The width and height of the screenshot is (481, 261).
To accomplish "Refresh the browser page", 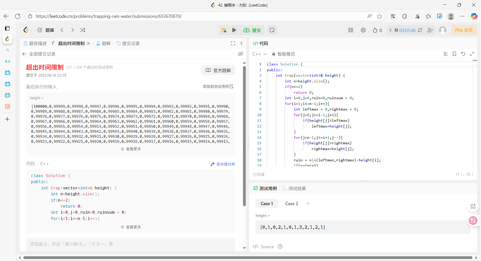I will point(18,16).
